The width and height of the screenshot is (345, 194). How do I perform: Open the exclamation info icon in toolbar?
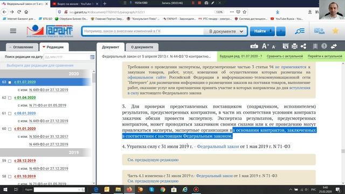click(324, 46)
